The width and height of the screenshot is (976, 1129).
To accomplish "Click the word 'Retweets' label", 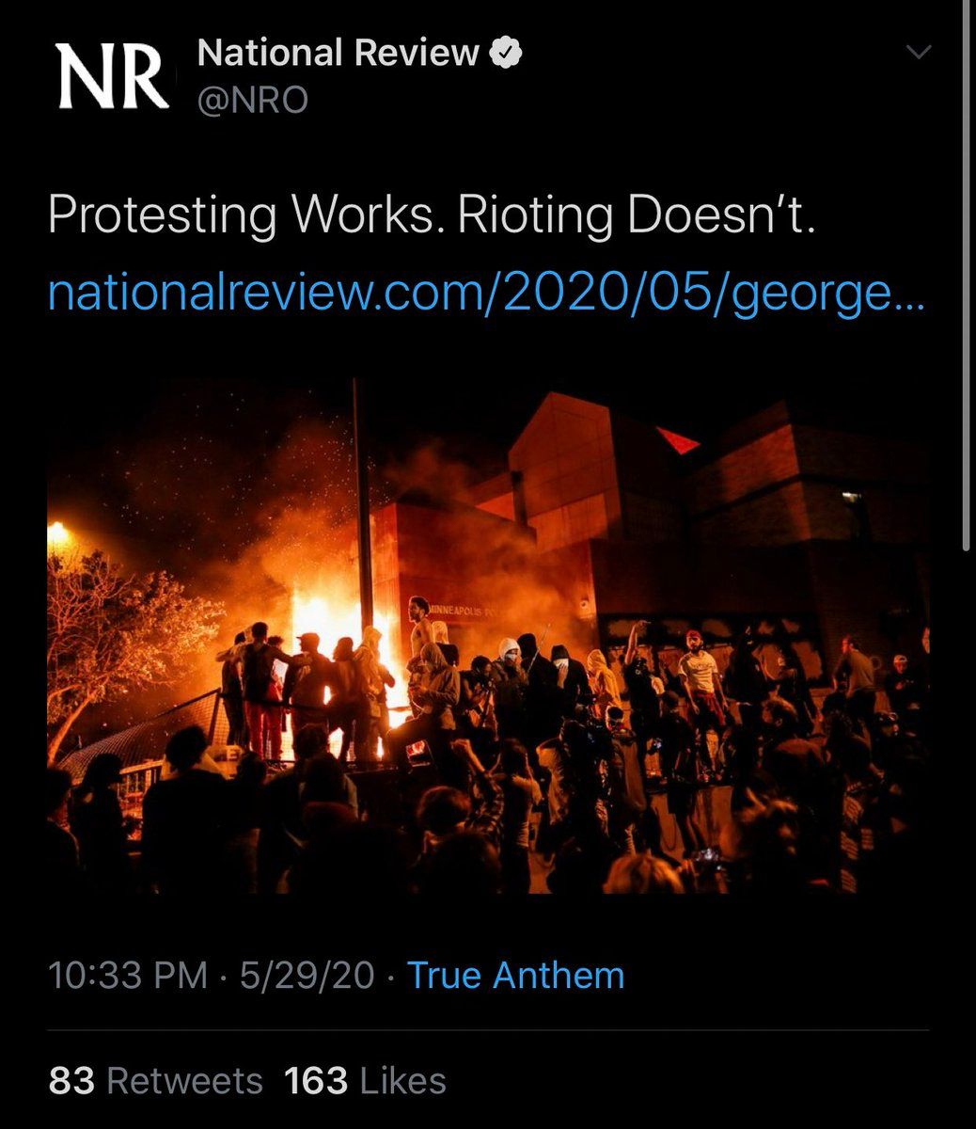I will [183, 1081].
